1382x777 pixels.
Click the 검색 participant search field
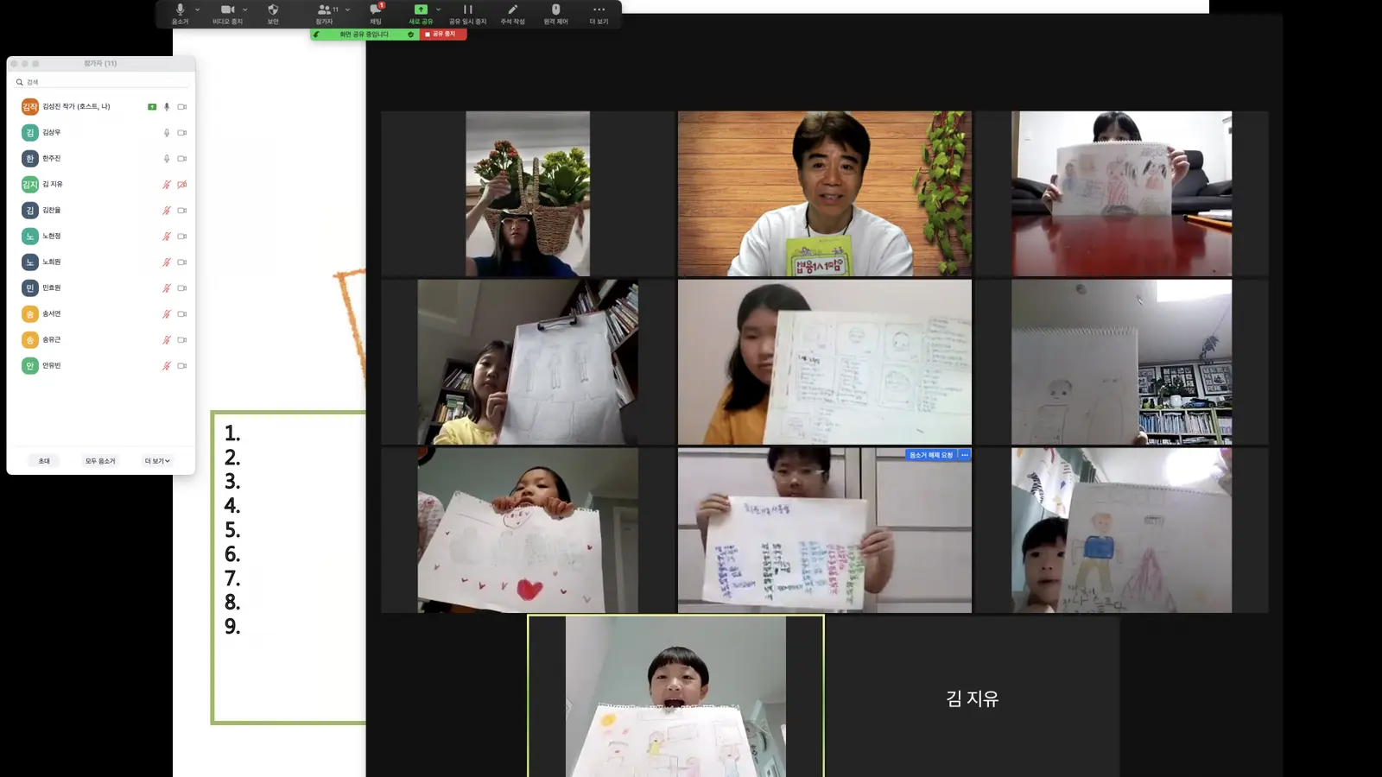(101, 82)
